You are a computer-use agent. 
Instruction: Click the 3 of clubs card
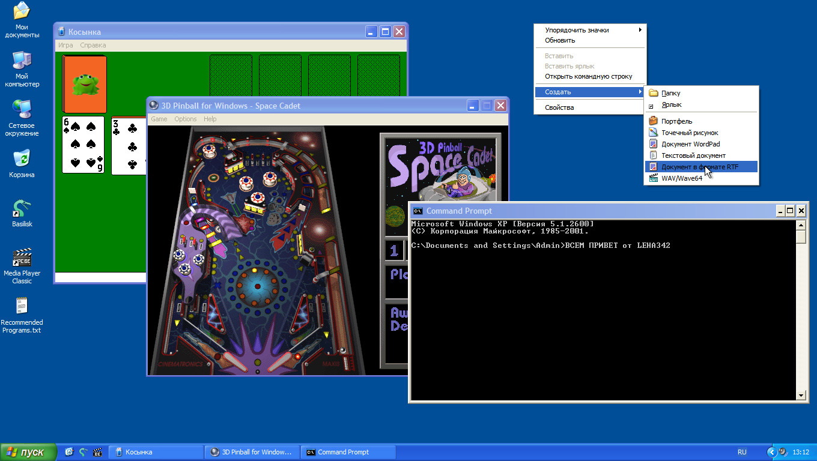pos(129,146)
